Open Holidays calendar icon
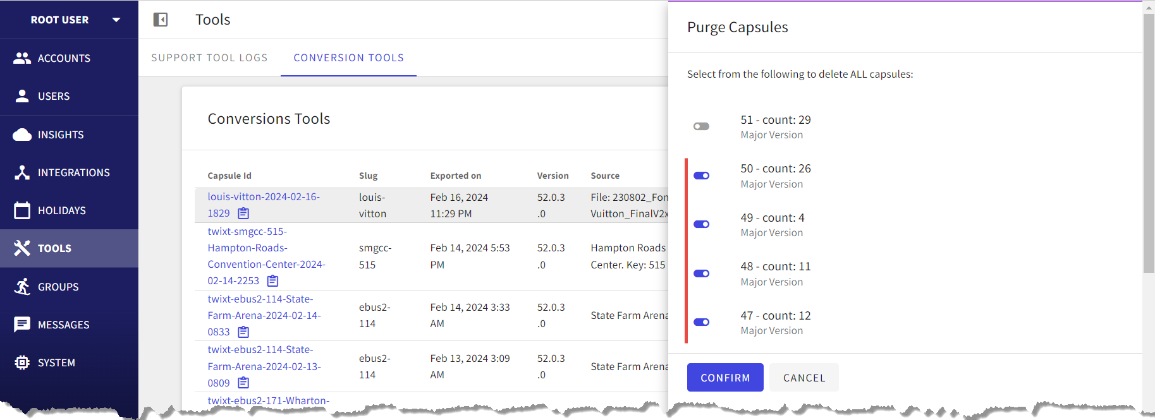 tap(22, 210)
